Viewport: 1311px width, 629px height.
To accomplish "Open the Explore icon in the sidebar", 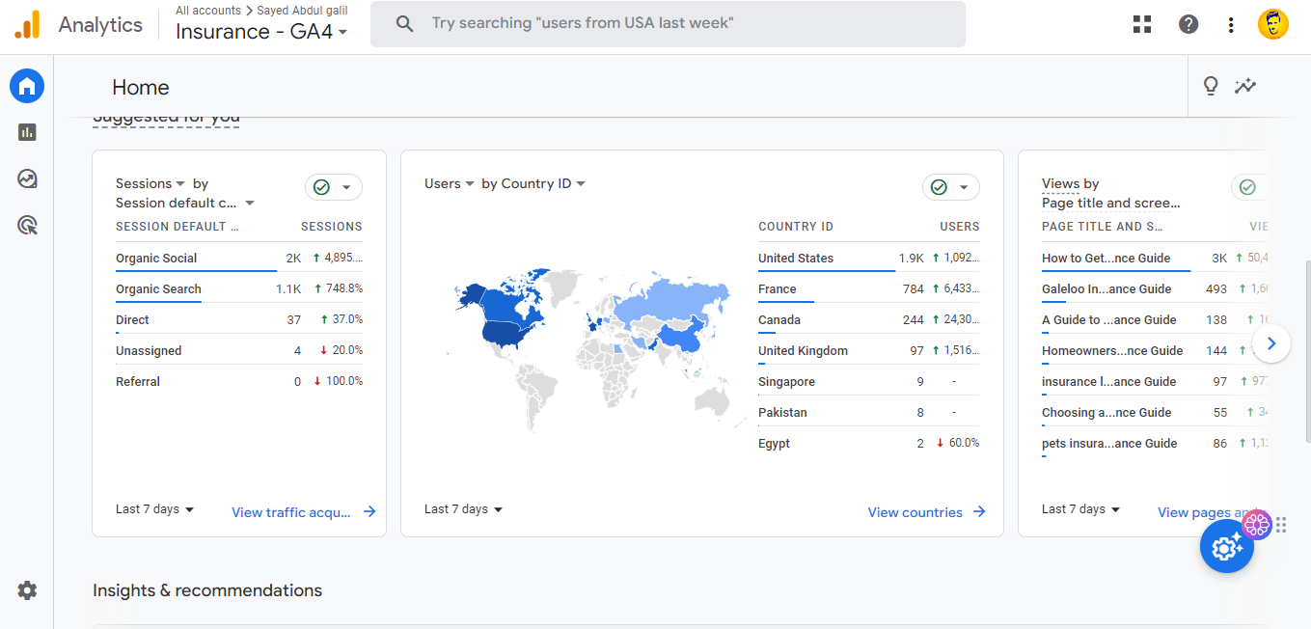I will click(27, 178).
